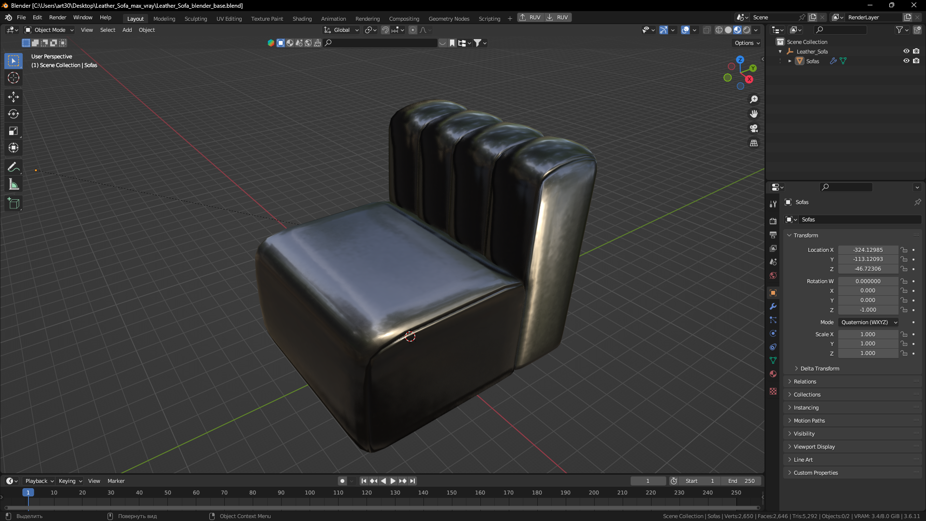Image resolution: width=926 pixels, height=521 pixels.
Task: Toggle camera view in viewport
Action: 754,128
